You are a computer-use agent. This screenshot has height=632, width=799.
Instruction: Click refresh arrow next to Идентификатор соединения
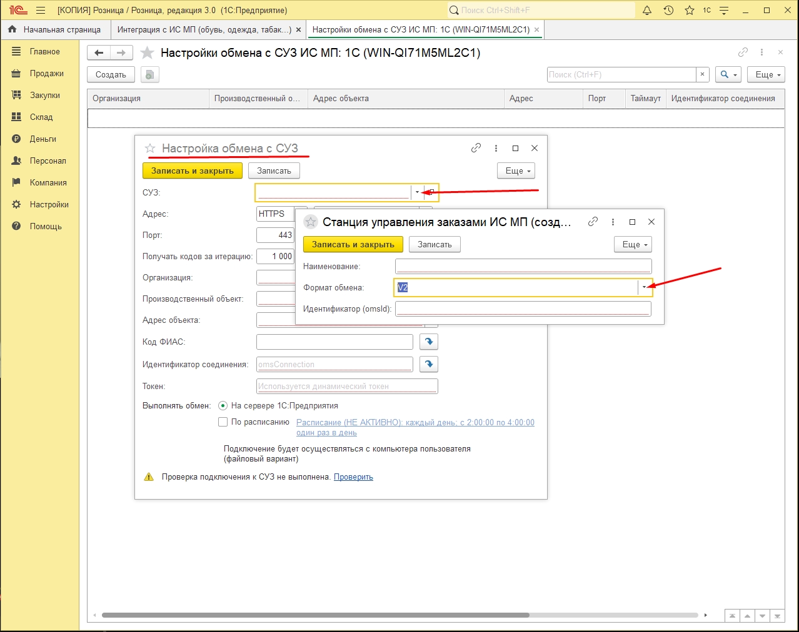pos(429,364)
